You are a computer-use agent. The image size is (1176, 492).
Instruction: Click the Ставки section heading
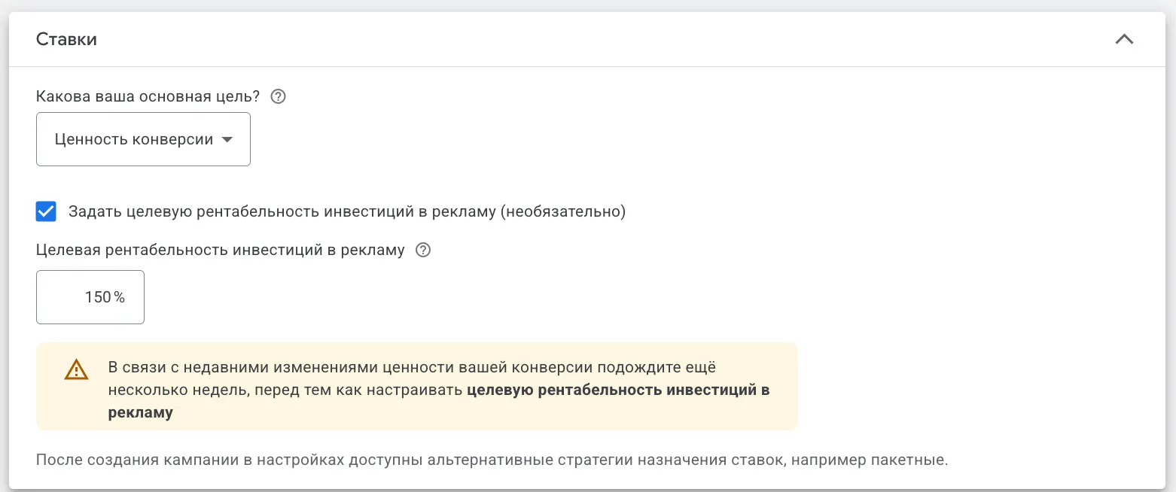pyautogui.click(x=66, y=40)
